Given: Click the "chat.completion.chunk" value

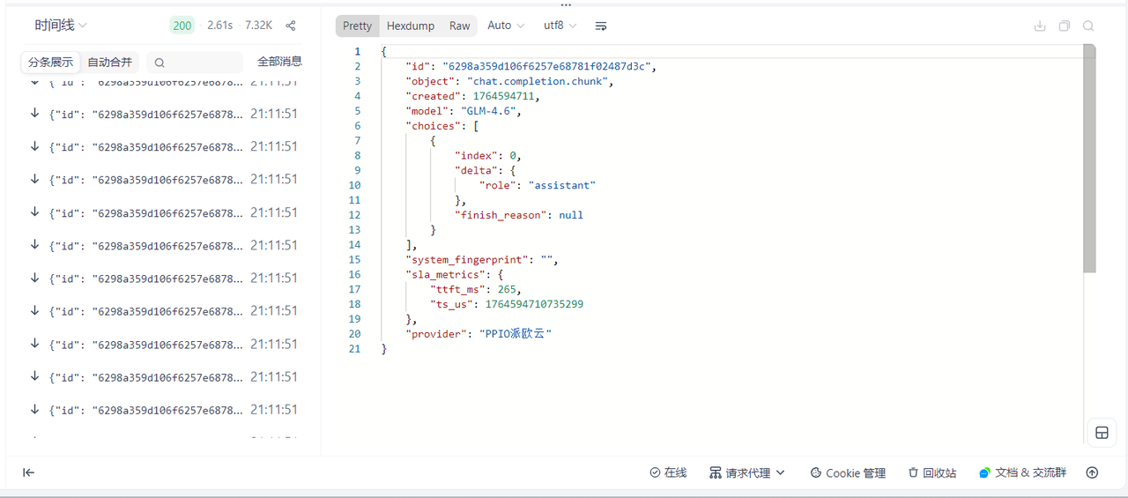Looking at the screenshot, I should tap(537, 81).
